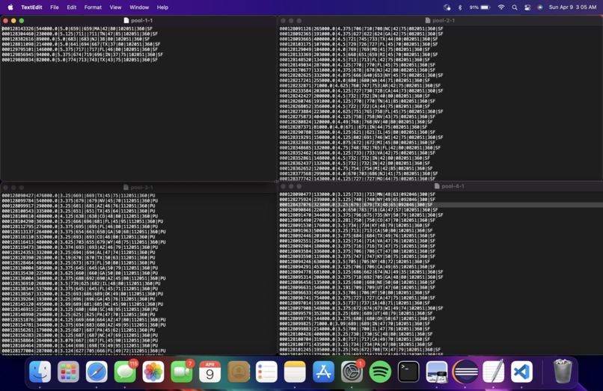This screenshot has width=603, height=391.
Task: Open Visual Studio Code from Dock
Action: [522, 372]
